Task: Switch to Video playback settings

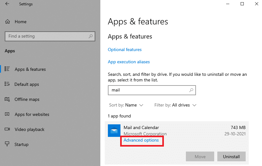Action: (30, 129)
